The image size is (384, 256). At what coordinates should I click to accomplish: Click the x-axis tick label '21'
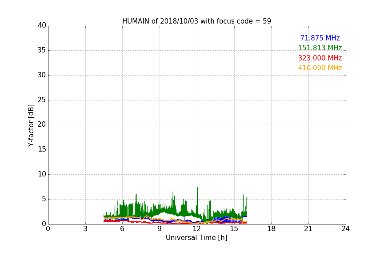point(308,229)
